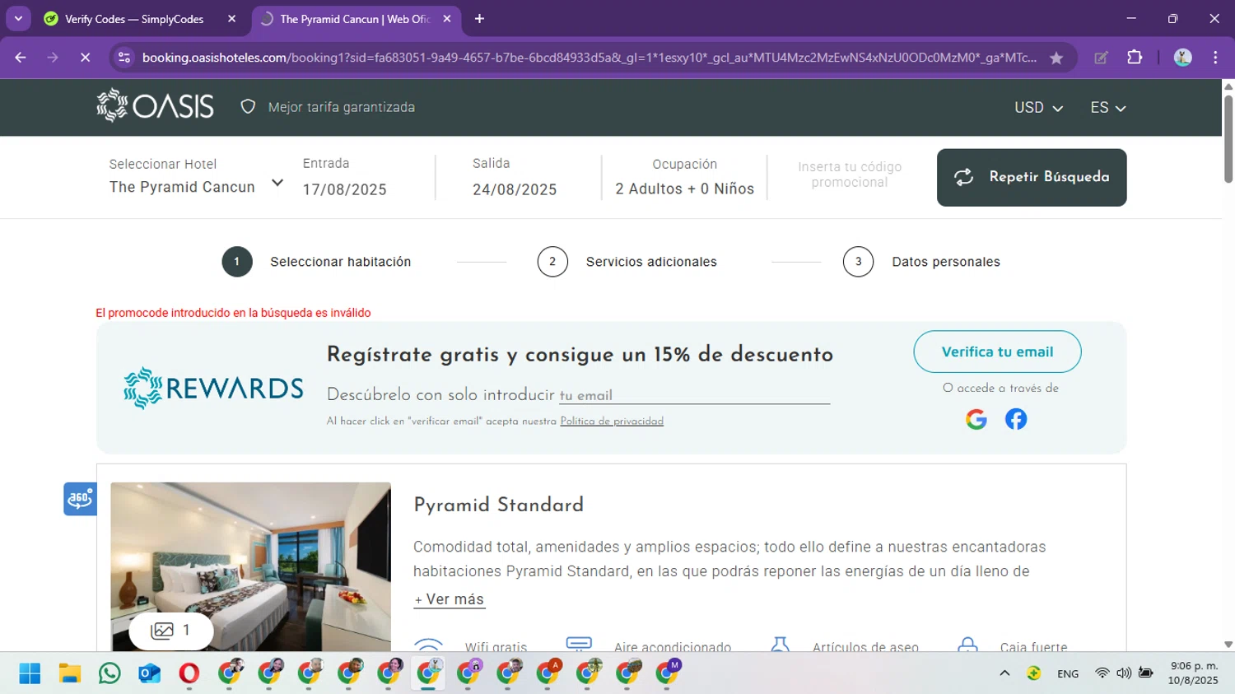This screenshot has height=694, width=1235.
Task: Sign in with the Facebook icon
Action: coord(1016,419)
